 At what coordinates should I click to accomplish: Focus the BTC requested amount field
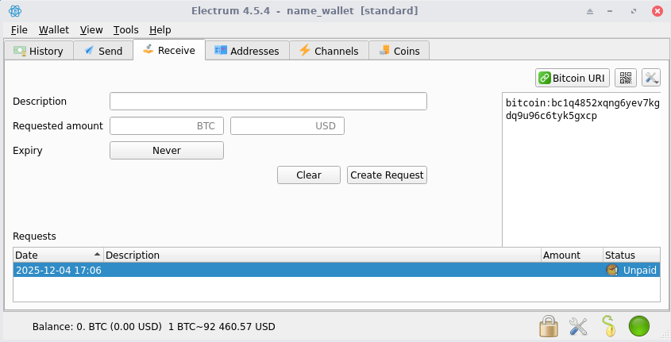click(166, 125)
